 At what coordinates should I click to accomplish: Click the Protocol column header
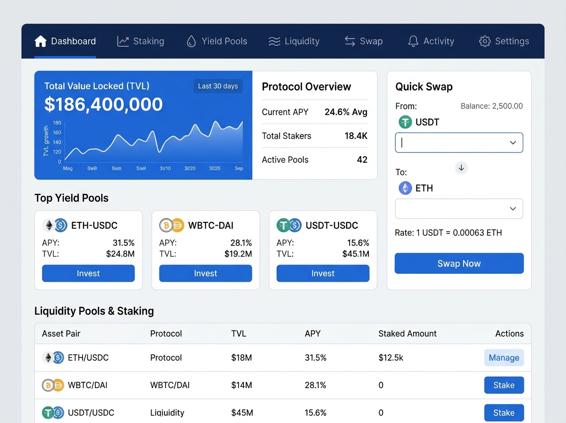[166, 334]
